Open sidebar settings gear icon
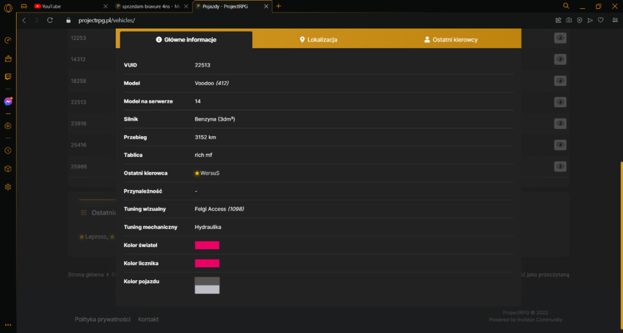Image resolution: width=623 pixels, height=333 pixels. pos(8,187)
